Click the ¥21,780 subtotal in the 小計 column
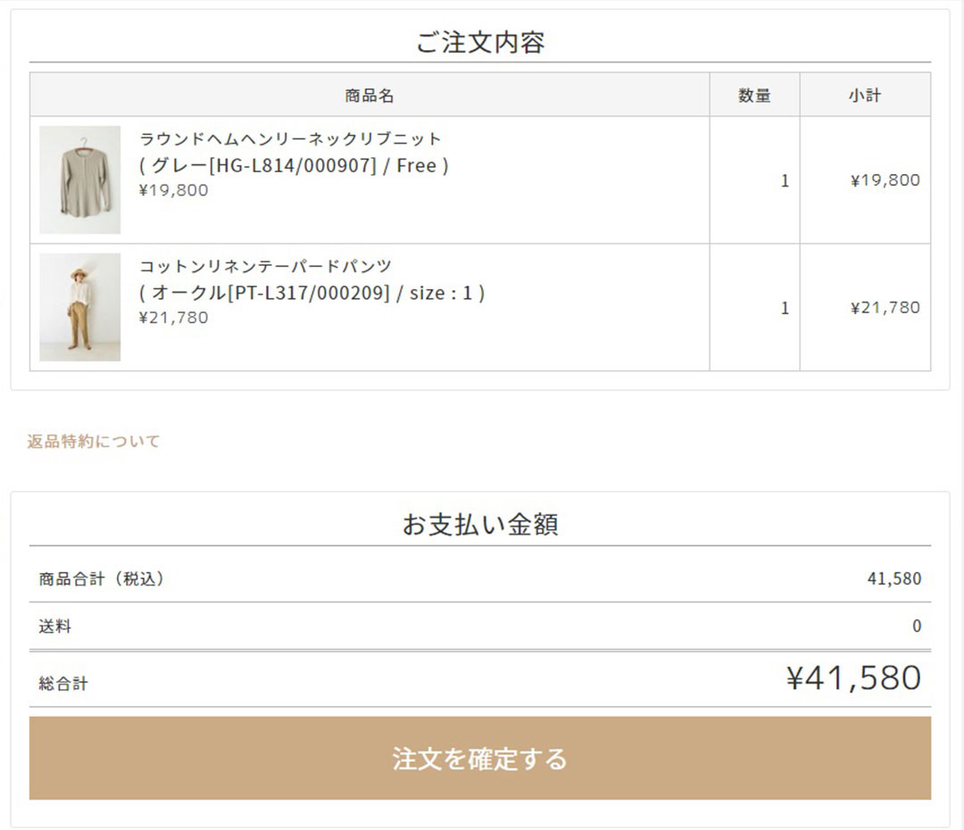Viewport: 964px width, 830px height. (x=885, y=308)
